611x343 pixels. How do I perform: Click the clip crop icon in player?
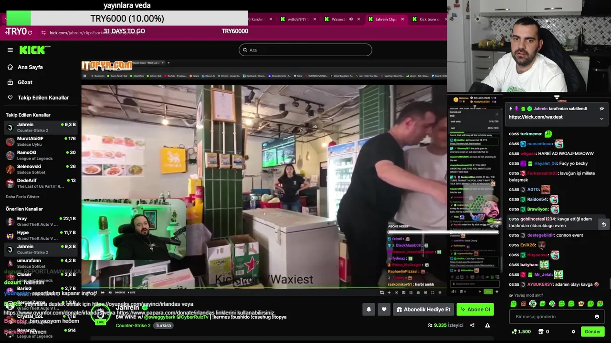click(382, 292)
